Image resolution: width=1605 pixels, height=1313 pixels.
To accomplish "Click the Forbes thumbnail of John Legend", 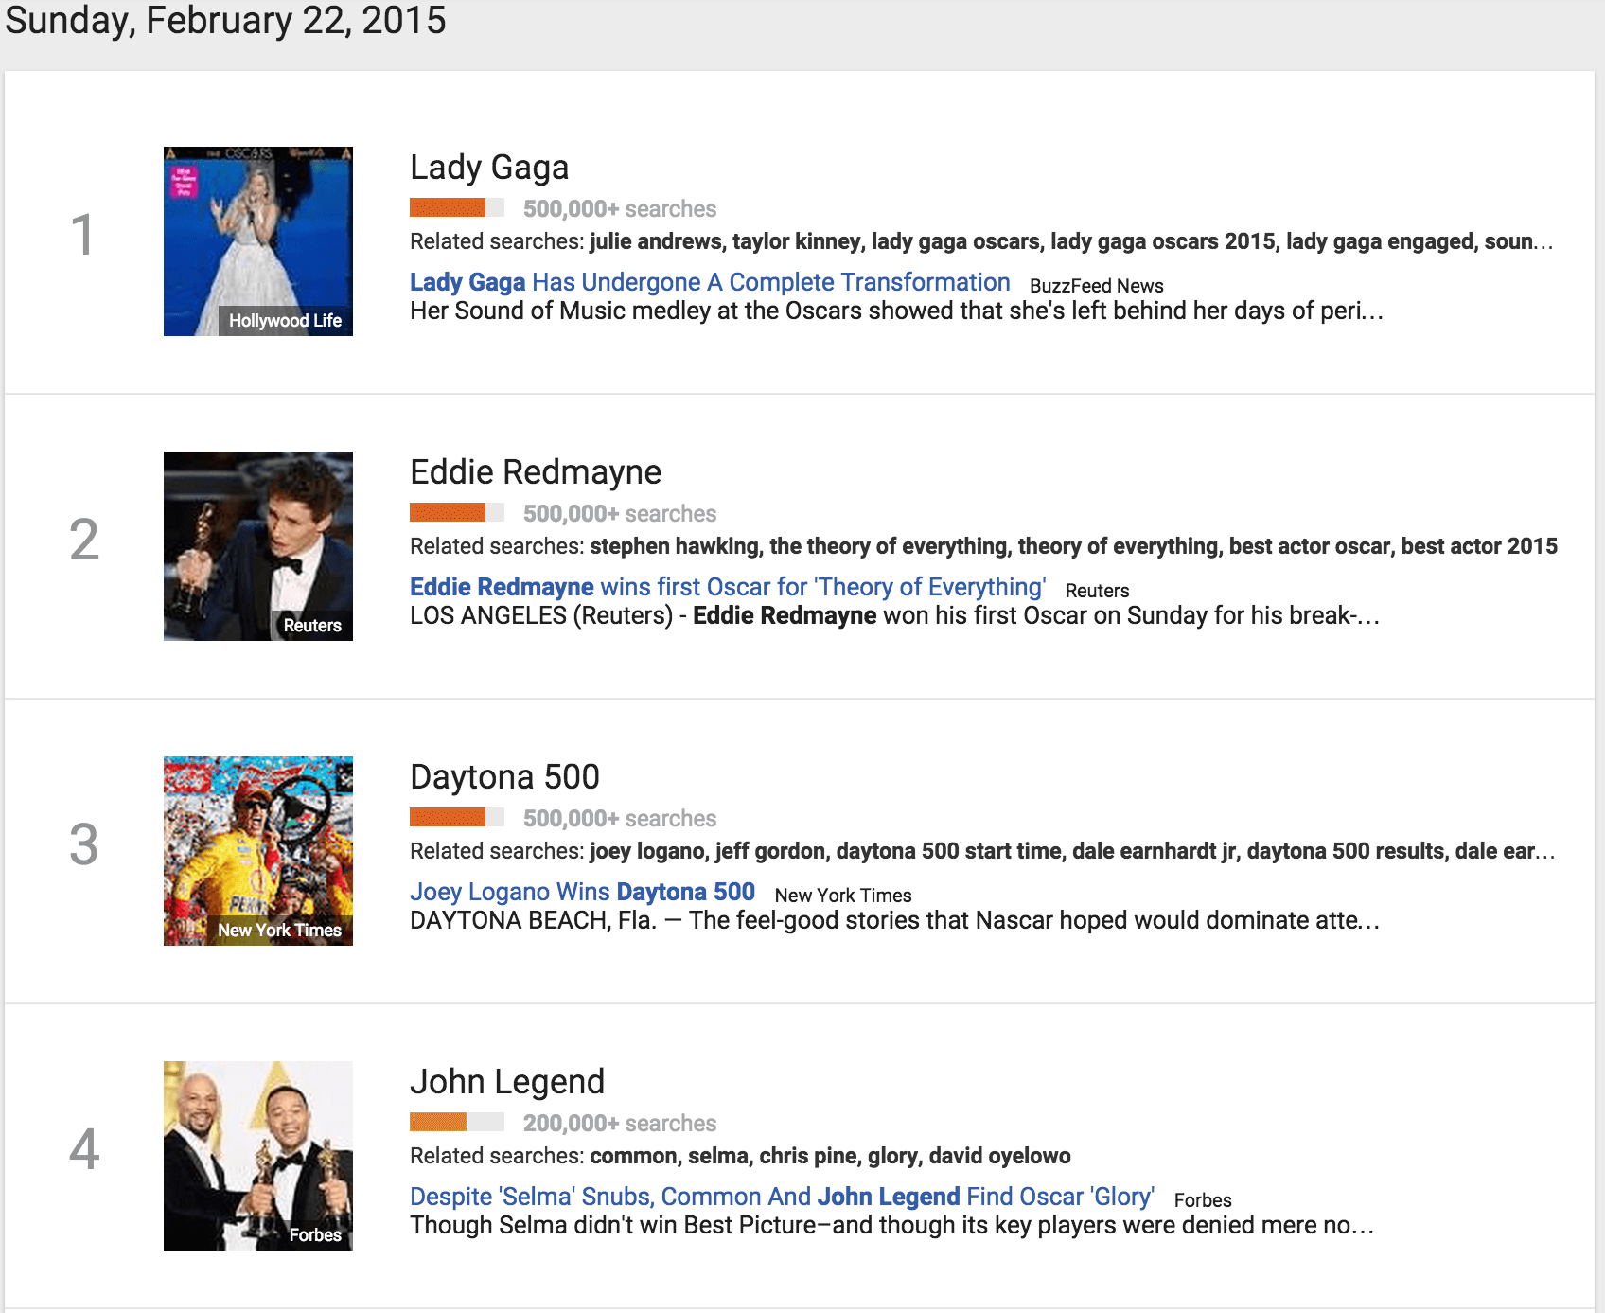I will tap(257, 1154).
